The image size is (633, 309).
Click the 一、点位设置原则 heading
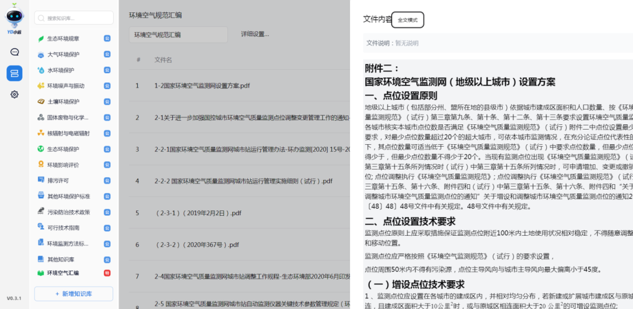tap(401, 96)
